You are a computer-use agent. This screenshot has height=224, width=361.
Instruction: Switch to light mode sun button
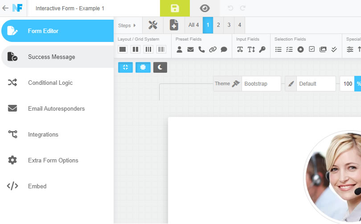(143, 67)
